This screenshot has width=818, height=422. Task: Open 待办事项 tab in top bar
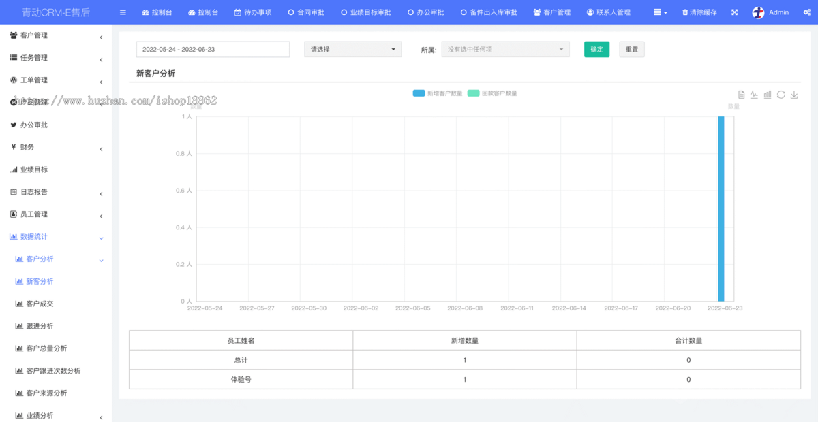pos(252,12)
